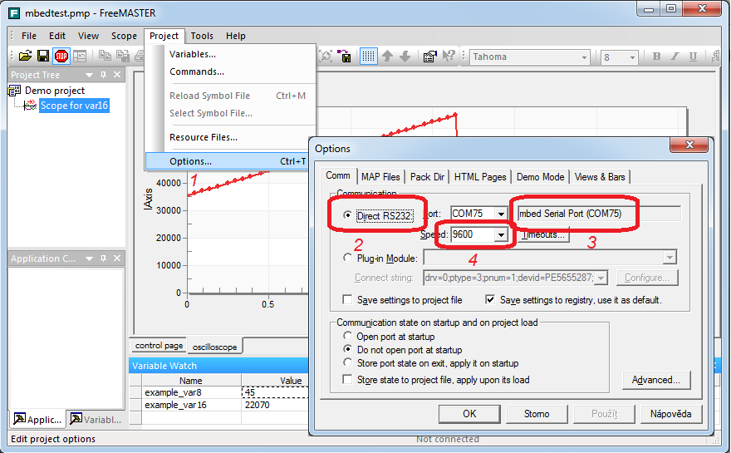Click the purple-arrow save data icon
This screenshot has width=731, height=453.
(x=346, y=57)
